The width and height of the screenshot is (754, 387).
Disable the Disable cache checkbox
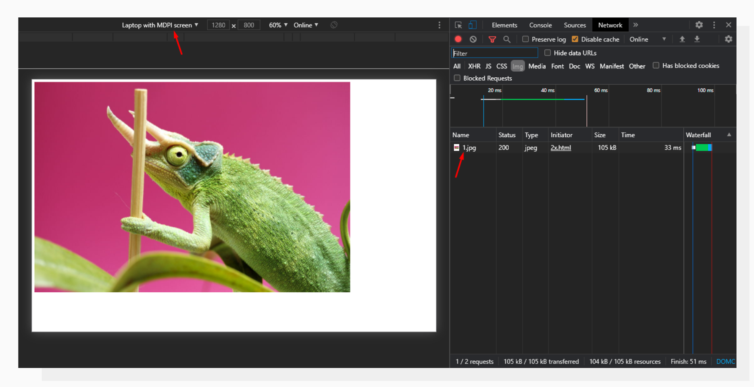point(575,39)
